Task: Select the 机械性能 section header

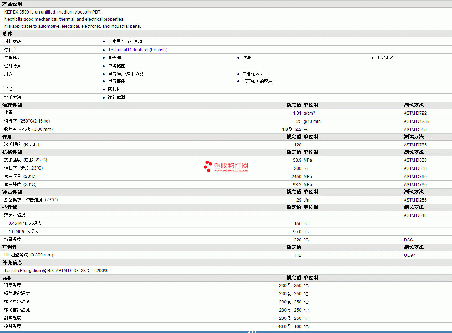Action: [12, 152]
